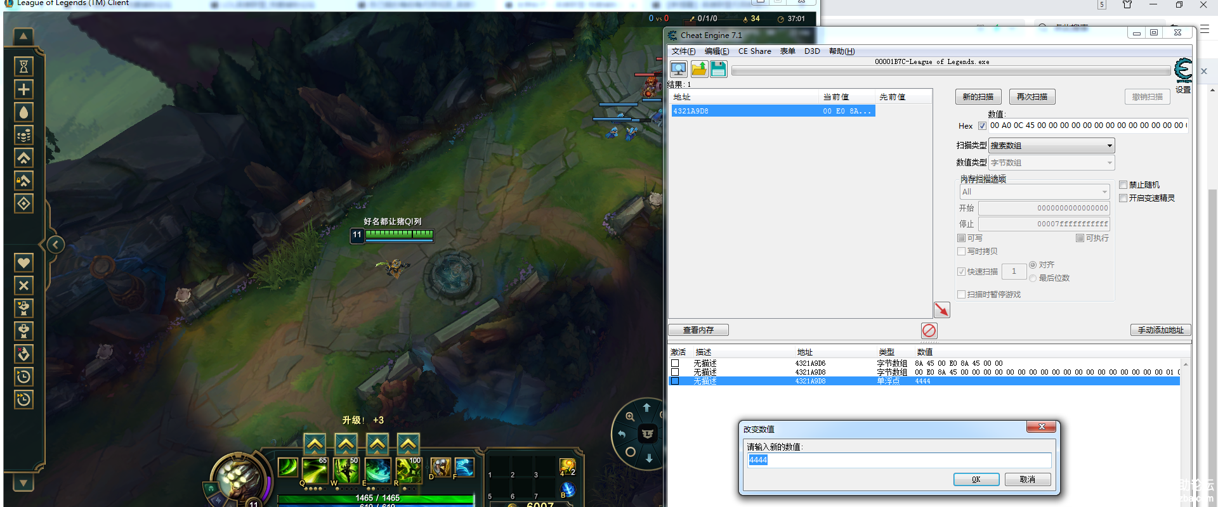
Task: Level up the E ability arrow
Action: point(377,444)
